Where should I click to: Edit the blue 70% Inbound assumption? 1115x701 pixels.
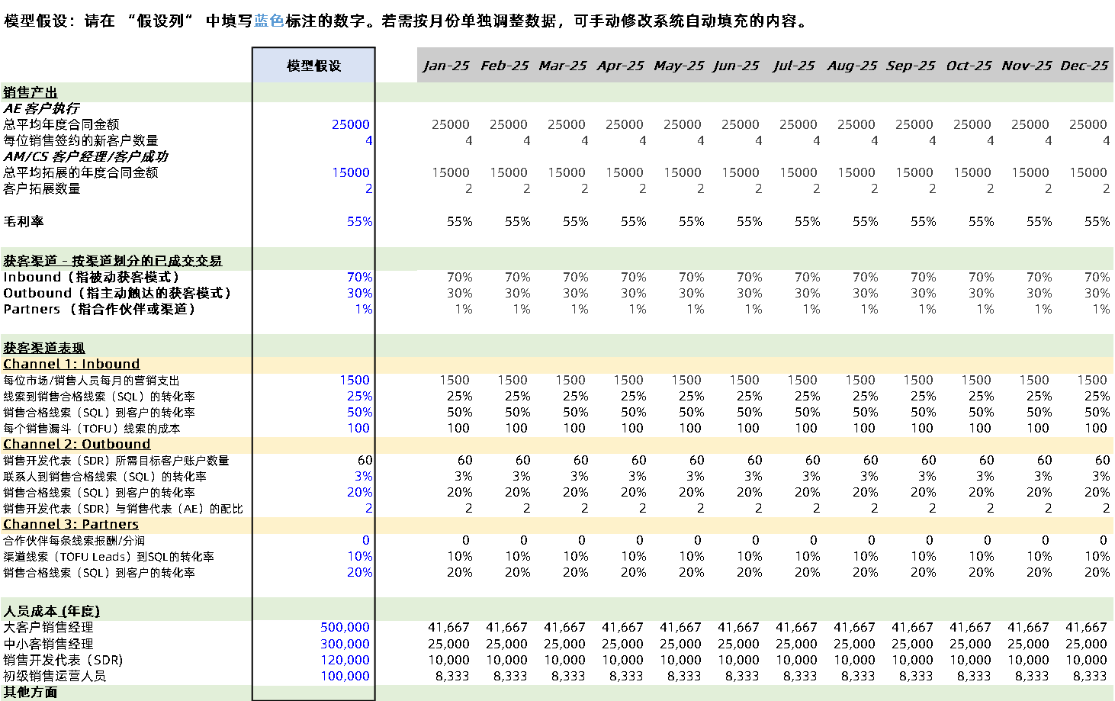(x=359, y=277)
